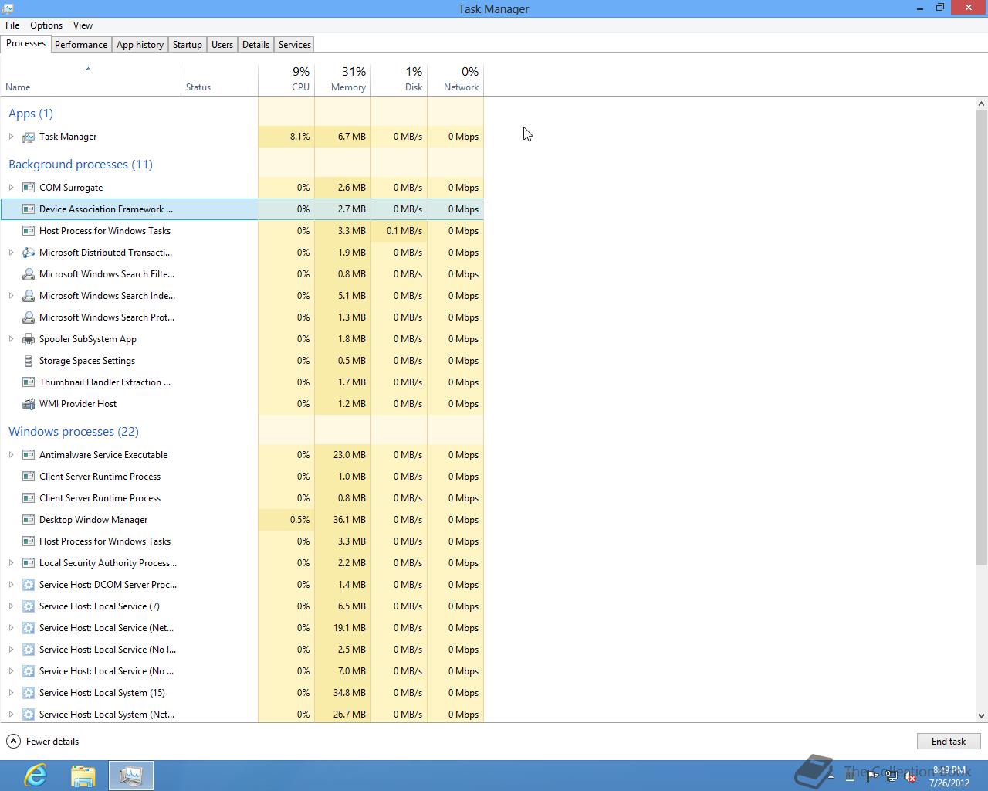Sort by the Status column header
The width and height of the screenshot is (988, 791).
219,80
